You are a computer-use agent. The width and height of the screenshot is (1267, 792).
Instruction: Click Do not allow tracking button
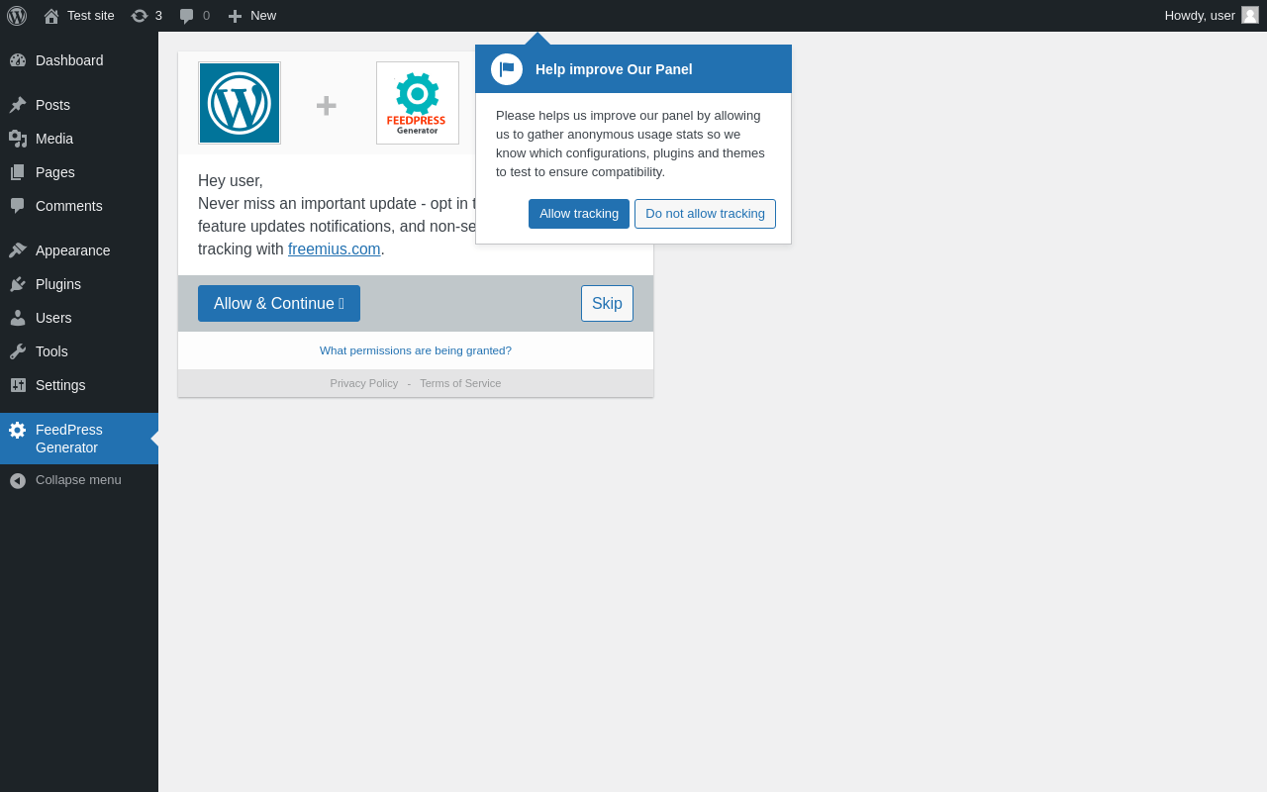point(705,214)
